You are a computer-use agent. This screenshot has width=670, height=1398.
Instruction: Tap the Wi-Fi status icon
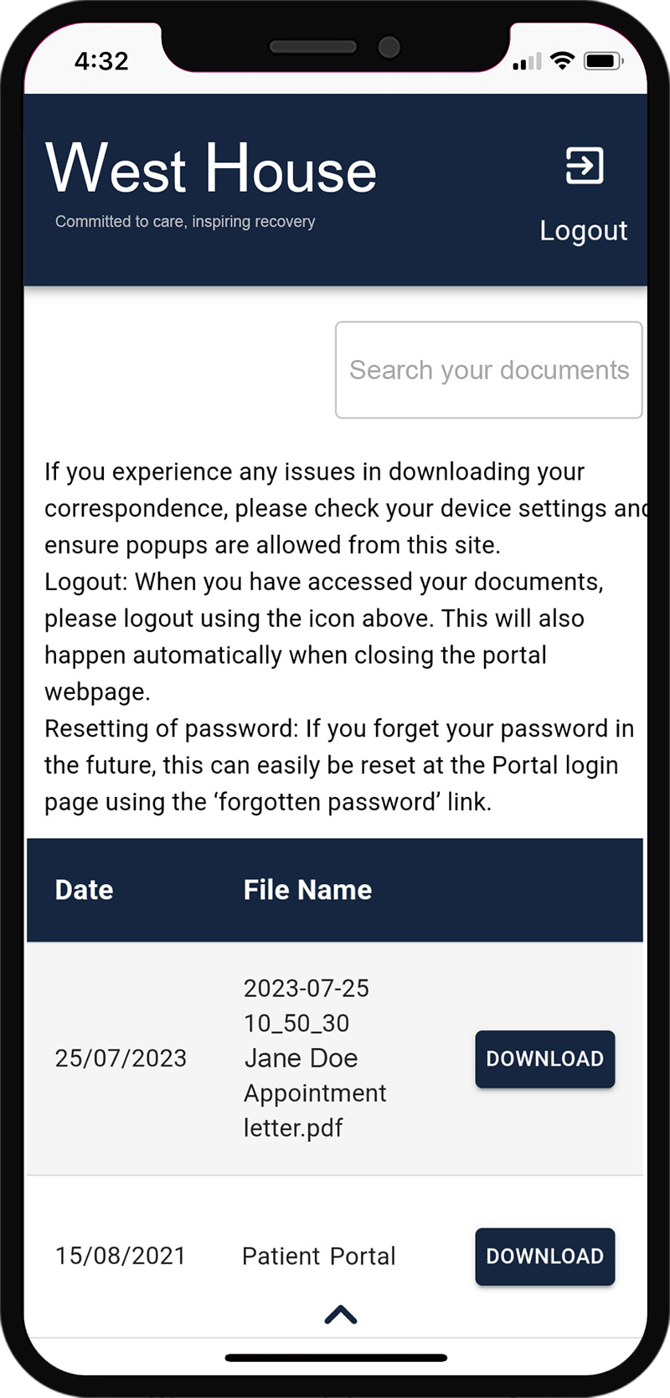(562, 60)
